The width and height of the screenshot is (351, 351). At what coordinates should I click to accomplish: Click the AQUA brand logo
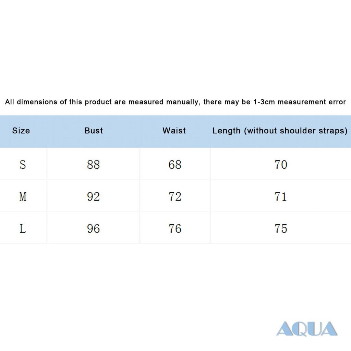[306, 329]
